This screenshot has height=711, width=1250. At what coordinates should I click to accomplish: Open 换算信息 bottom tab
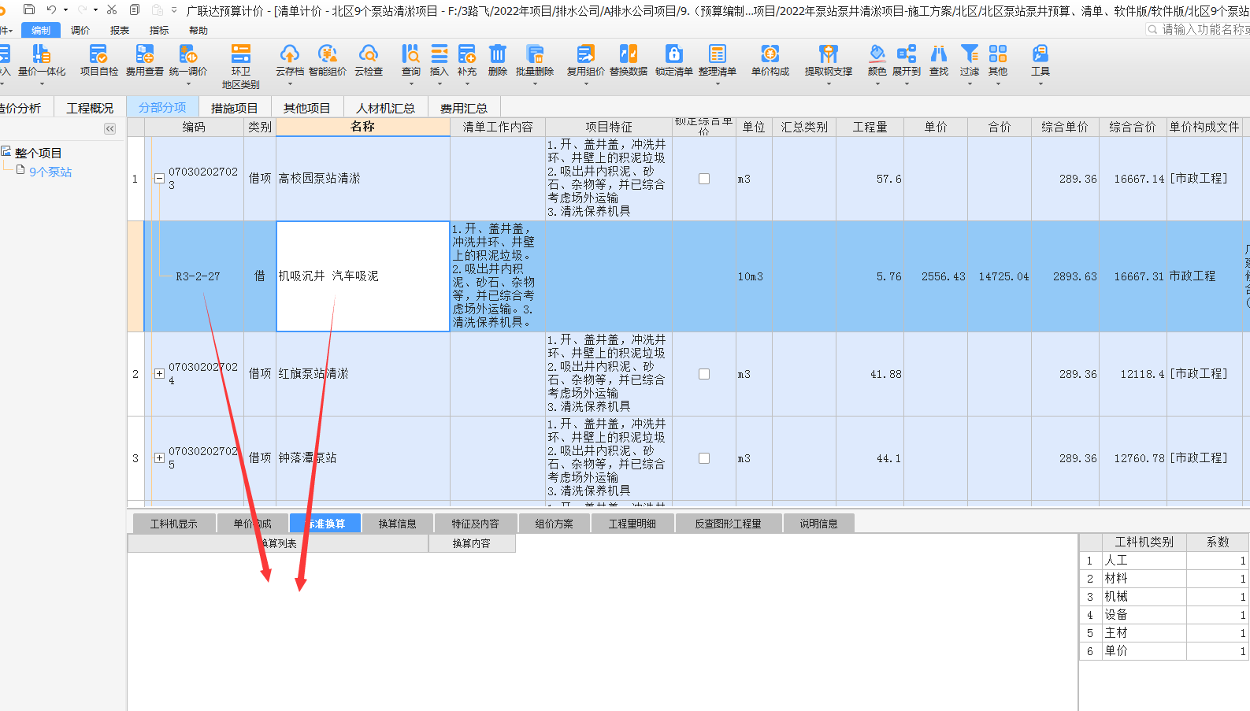pos(398,524)
